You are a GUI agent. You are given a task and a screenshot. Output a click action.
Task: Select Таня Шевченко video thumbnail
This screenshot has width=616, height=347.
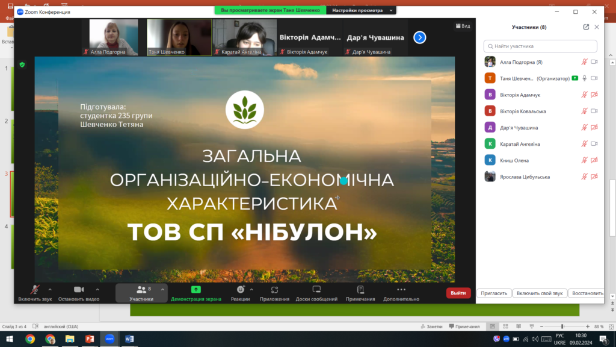coord(179,37)
